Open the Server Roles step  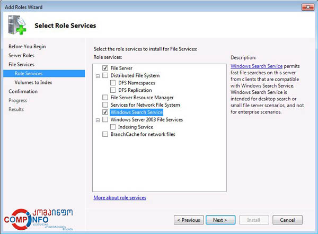pos(21,56)
